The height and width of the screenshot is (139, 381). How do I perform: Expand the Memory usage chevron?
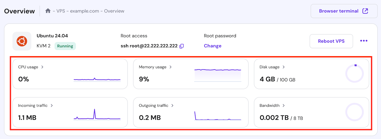pos(170,67)
